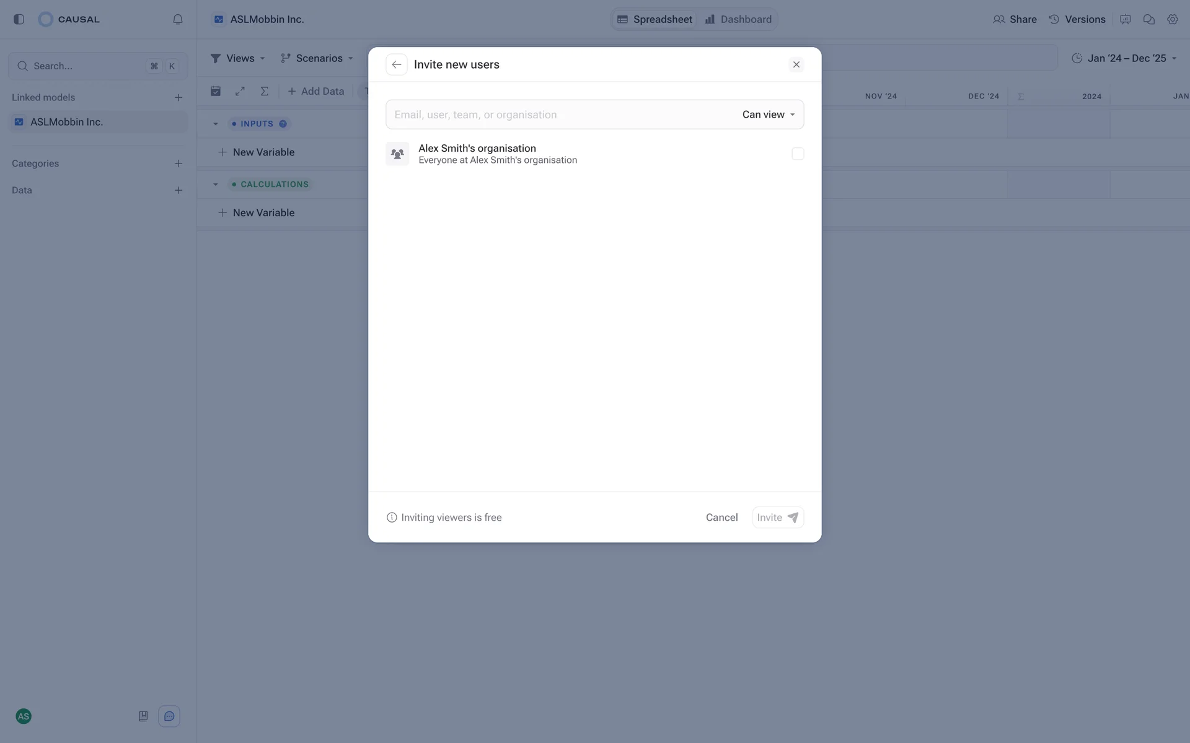Add a new linked model with plus
The height and width of the screenshot is (743, 1190).
pyautogui.click(x=178, y=97)
